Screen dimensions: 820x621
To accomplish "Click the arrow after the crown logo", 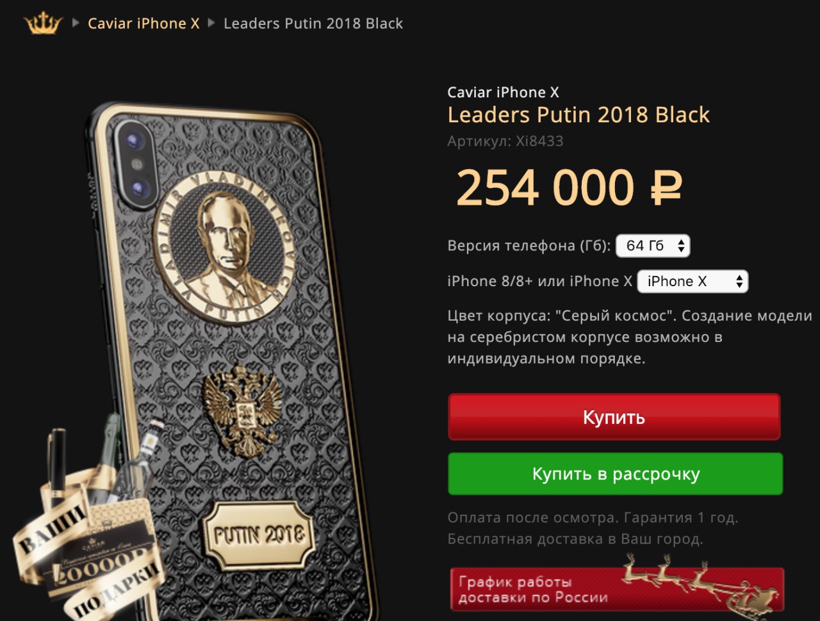I will (x=76, y=23).
